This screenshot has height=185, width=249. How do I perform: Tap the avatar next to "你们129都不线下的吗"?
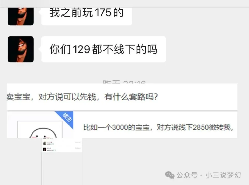pos(21,49)
